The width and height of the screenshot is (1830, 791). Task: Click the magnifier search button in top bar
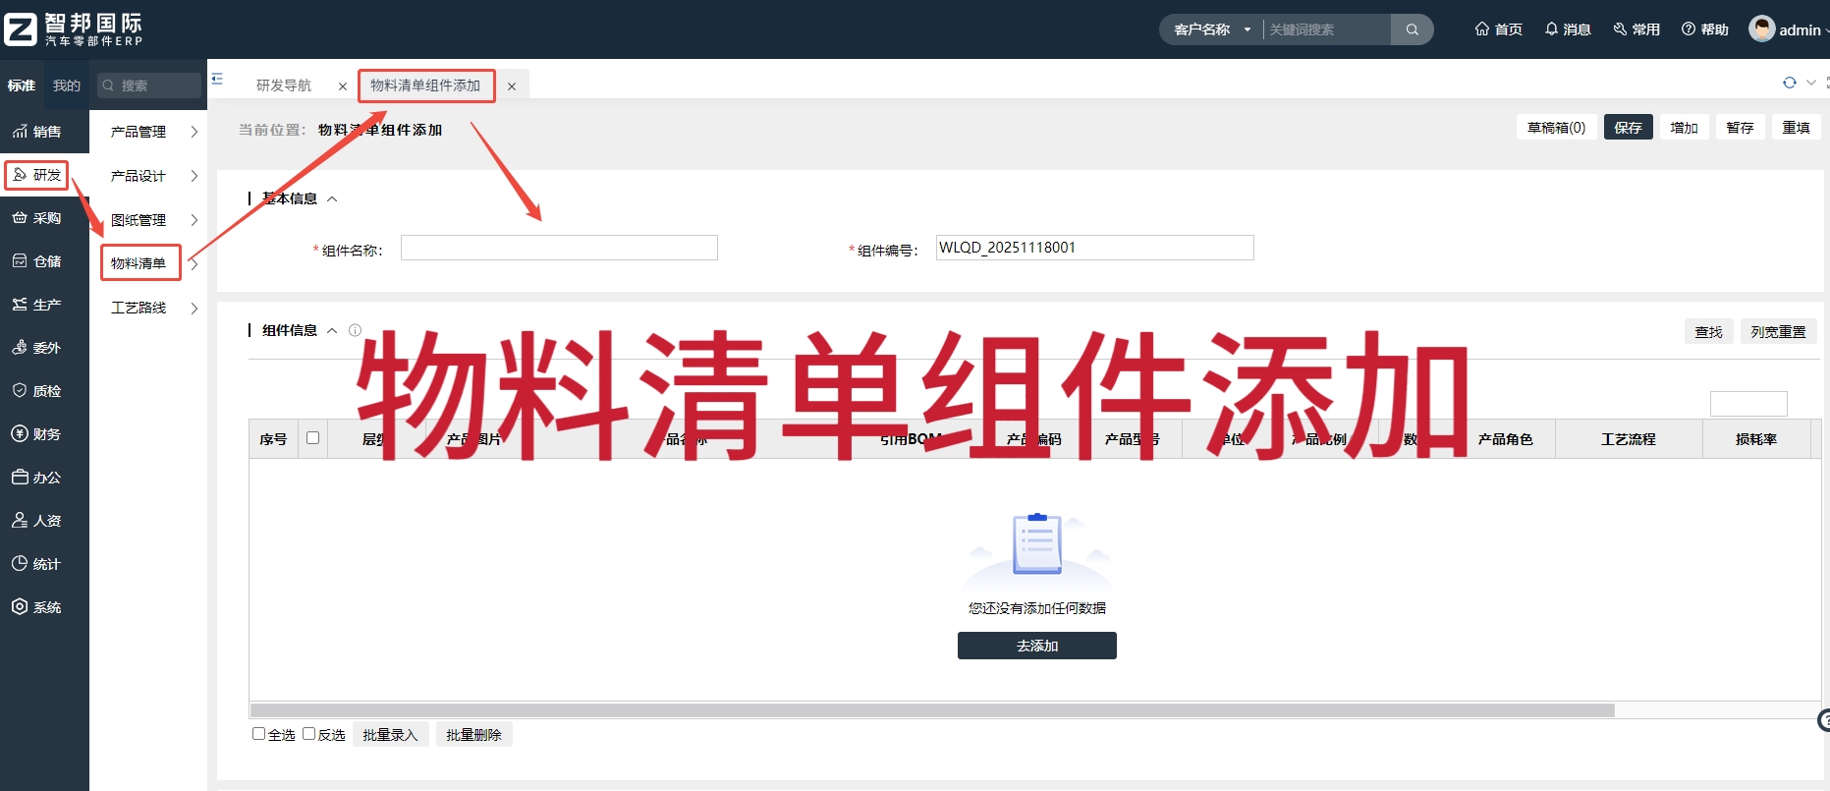click(x=1412, y=29)
